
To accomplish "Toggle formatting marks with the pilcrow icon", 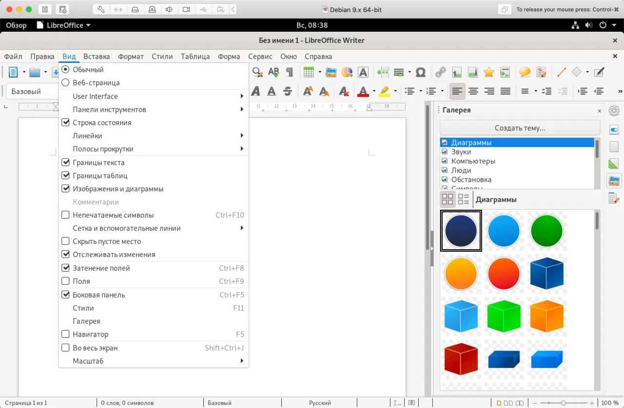I will pyautogui.click(x=290, y=73).
